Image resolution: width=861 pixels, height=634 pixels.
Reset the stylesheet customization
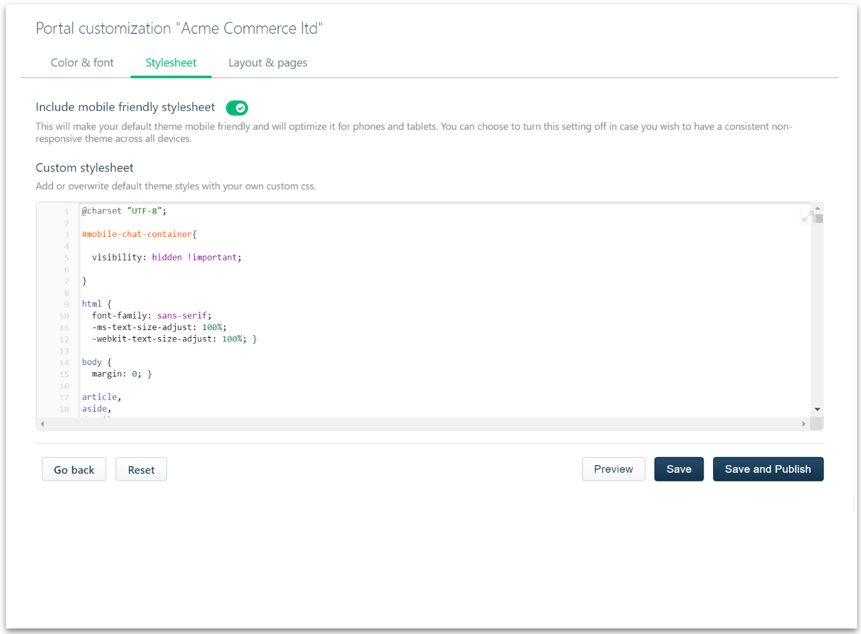tap(141, 470)
